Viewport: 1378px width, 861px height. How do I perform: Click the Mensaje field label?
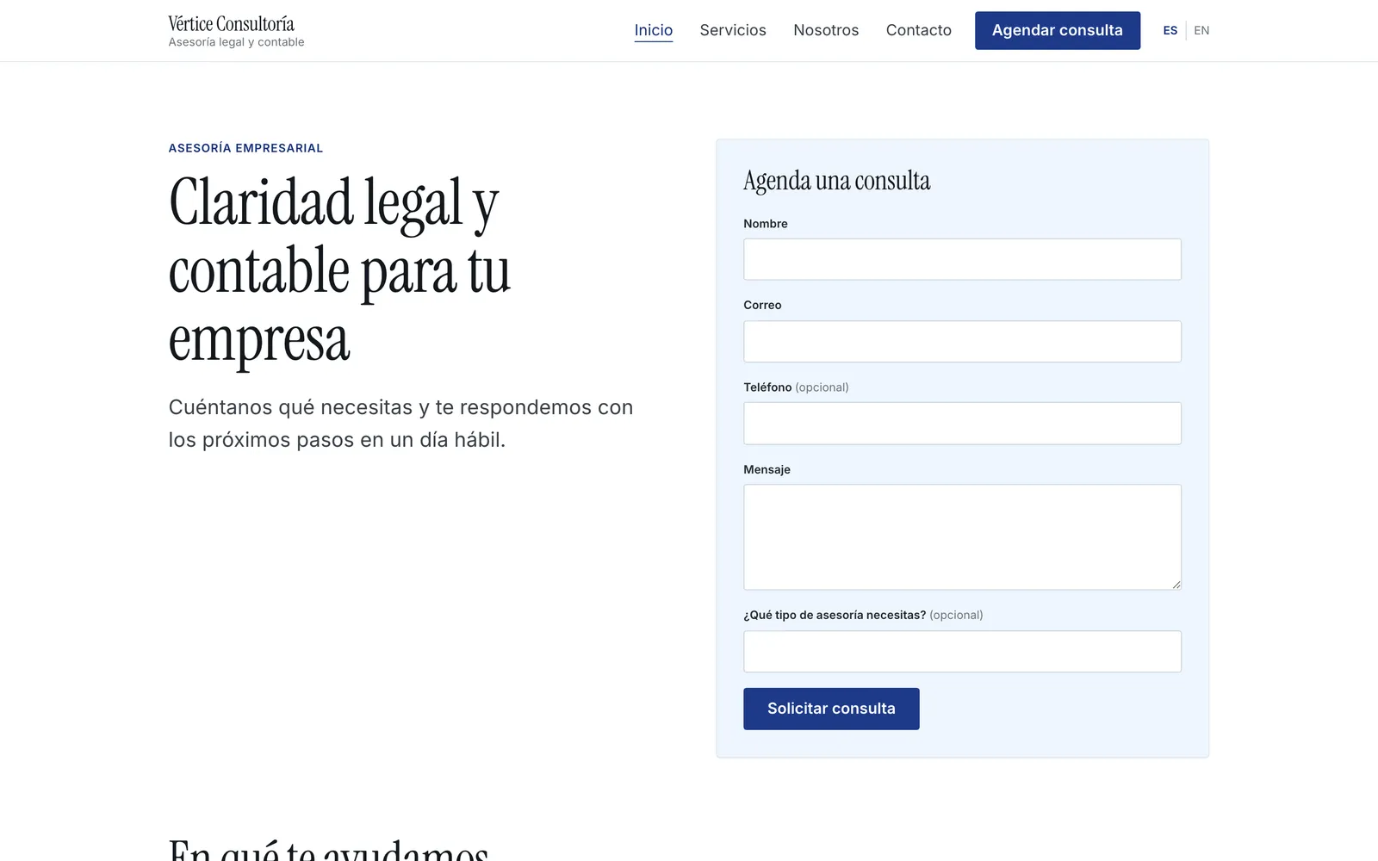(x=767, y=469)
